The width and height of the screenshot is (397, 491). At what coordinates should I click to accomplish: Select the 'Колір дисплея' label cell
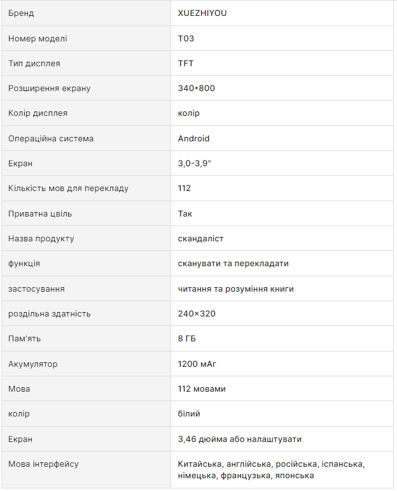[x=38, y=113]
